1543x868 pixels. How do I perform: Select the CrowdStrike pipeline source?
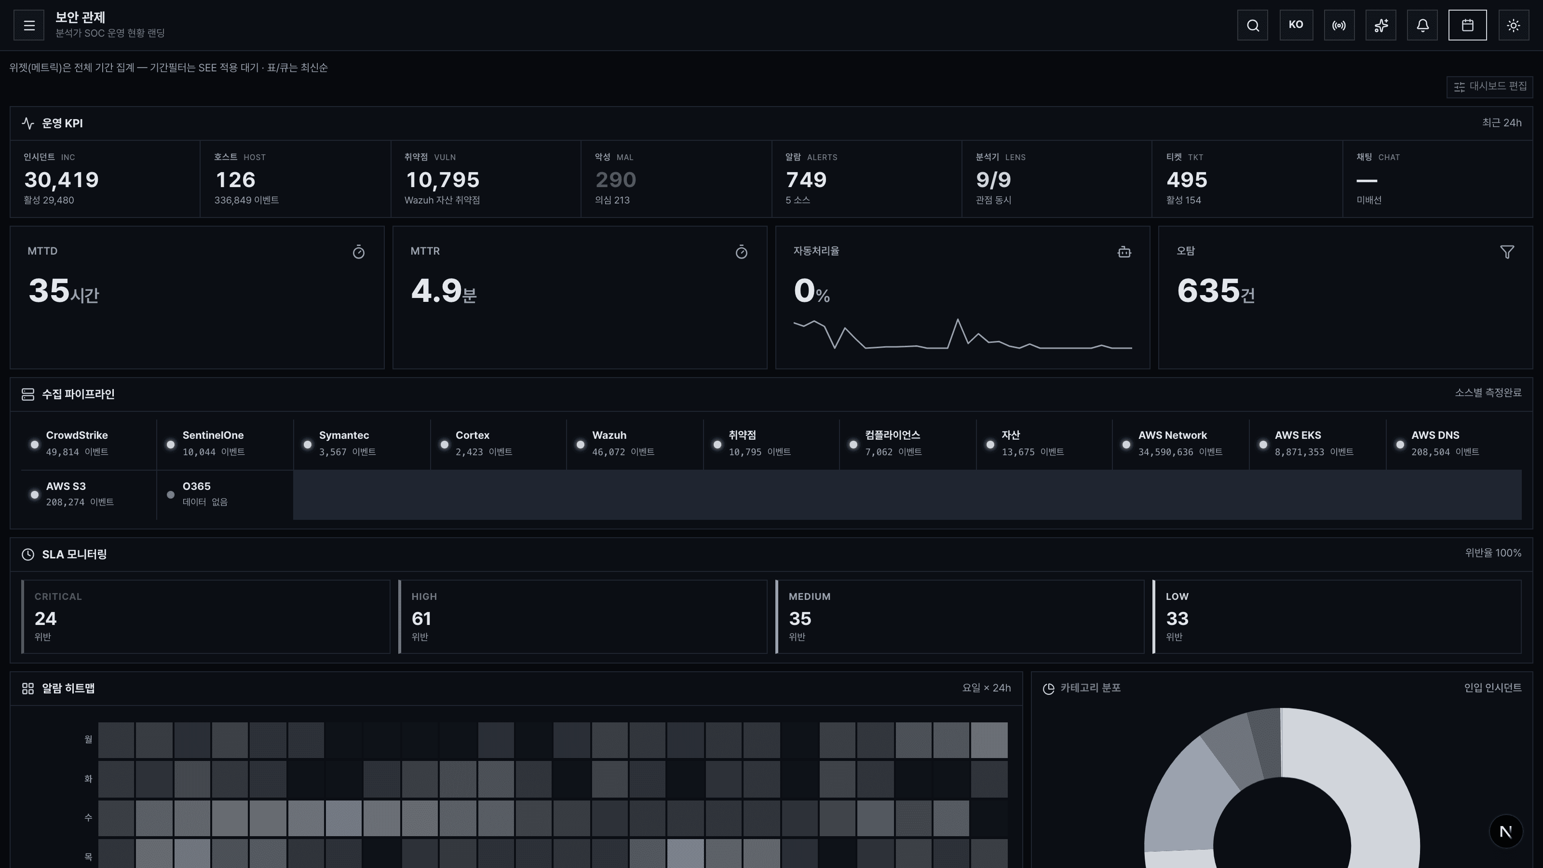[89, 444]
